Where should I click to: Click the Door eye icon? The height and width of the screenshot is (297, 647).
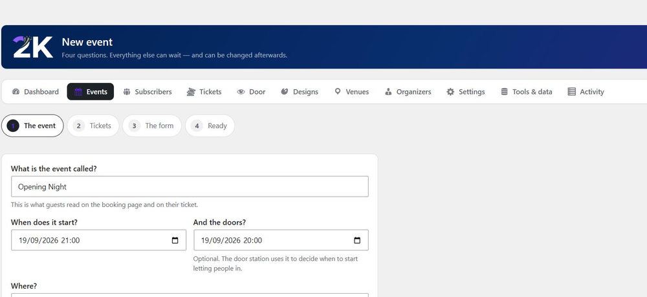241,92
